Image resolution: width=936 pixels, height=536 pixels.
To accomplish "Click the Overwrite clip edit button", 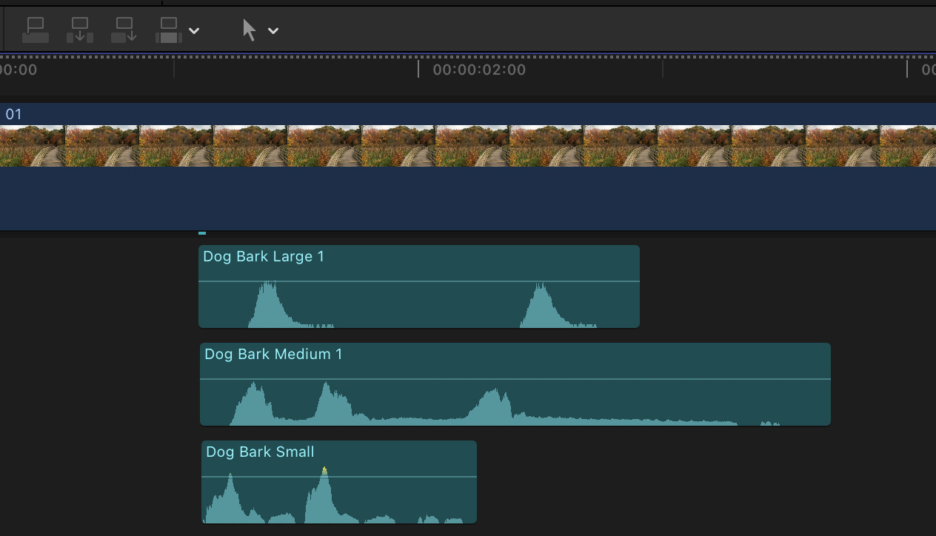I will point(169,30).
